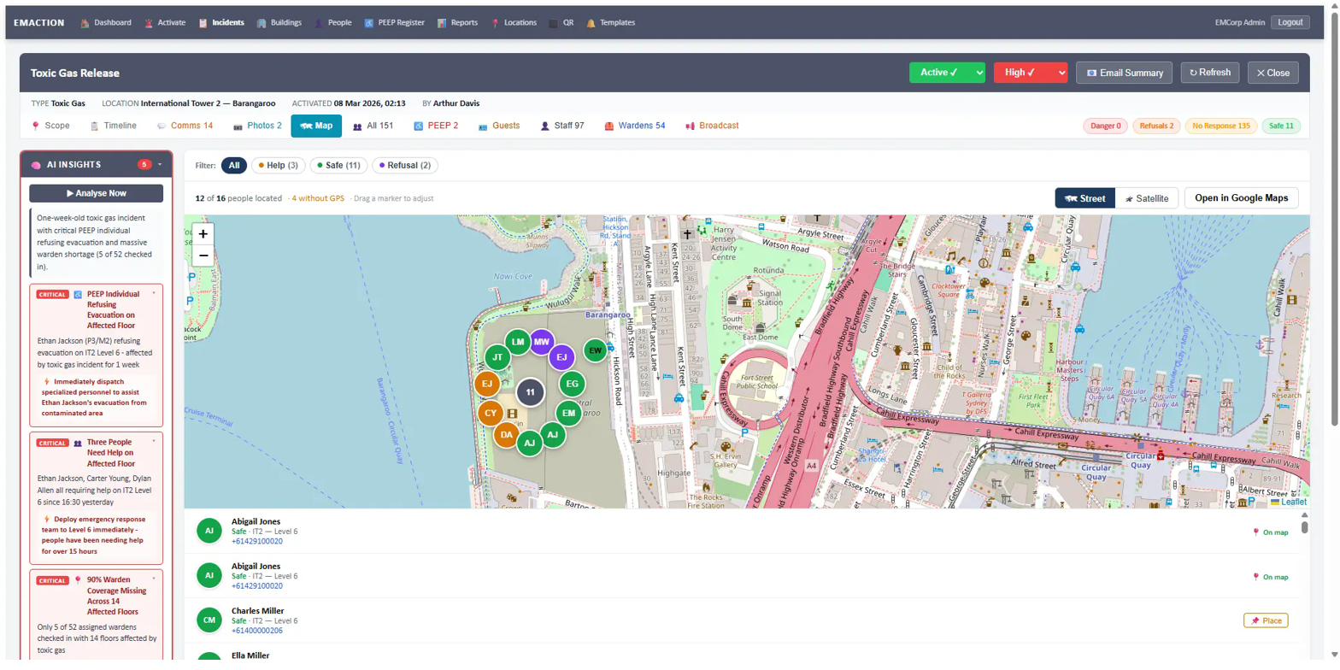Switch map to Satellite view

(x=1147, y=198)
